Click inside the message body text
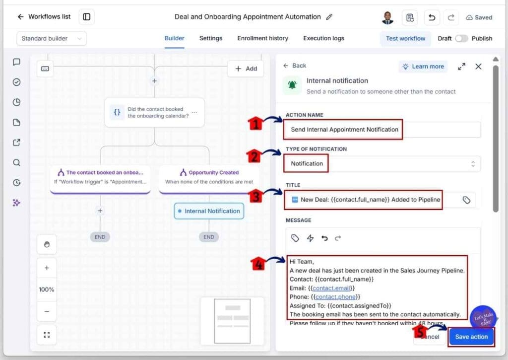This screenshot has width=508, height=360. click(378, 288)
